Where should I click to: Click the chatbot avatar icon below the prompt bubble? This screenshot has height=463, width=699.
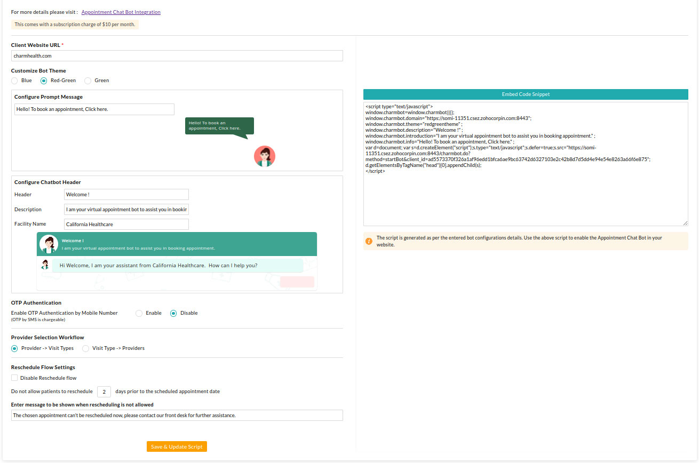(x=264, y=156)
